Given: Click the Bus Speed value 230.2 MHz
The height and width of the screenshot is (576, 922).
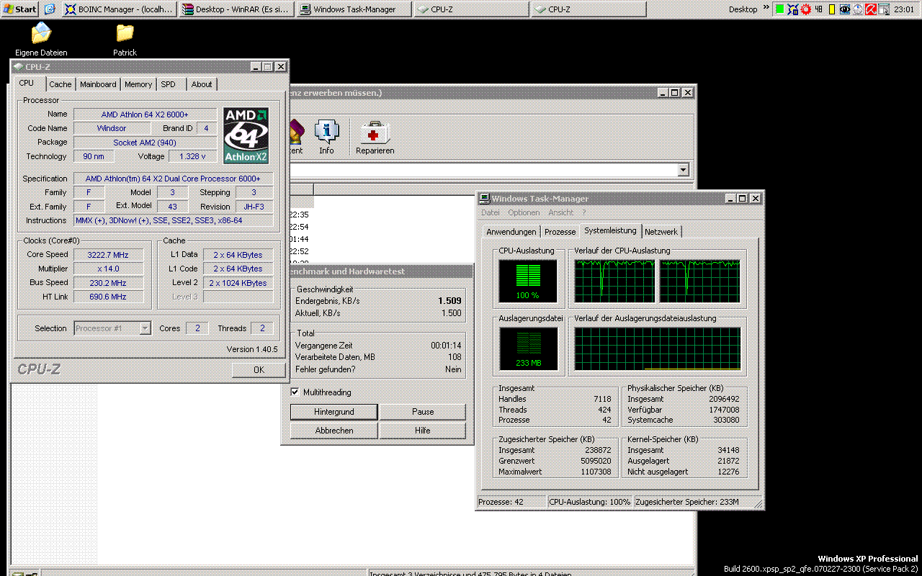Looking at the screenshot, I should [x=107, y=283].
